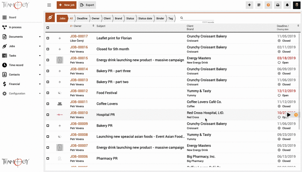This screenshot has width=302, height=172.
Task: Check the box for JOB-00017
Action: [x=48, y=38]
